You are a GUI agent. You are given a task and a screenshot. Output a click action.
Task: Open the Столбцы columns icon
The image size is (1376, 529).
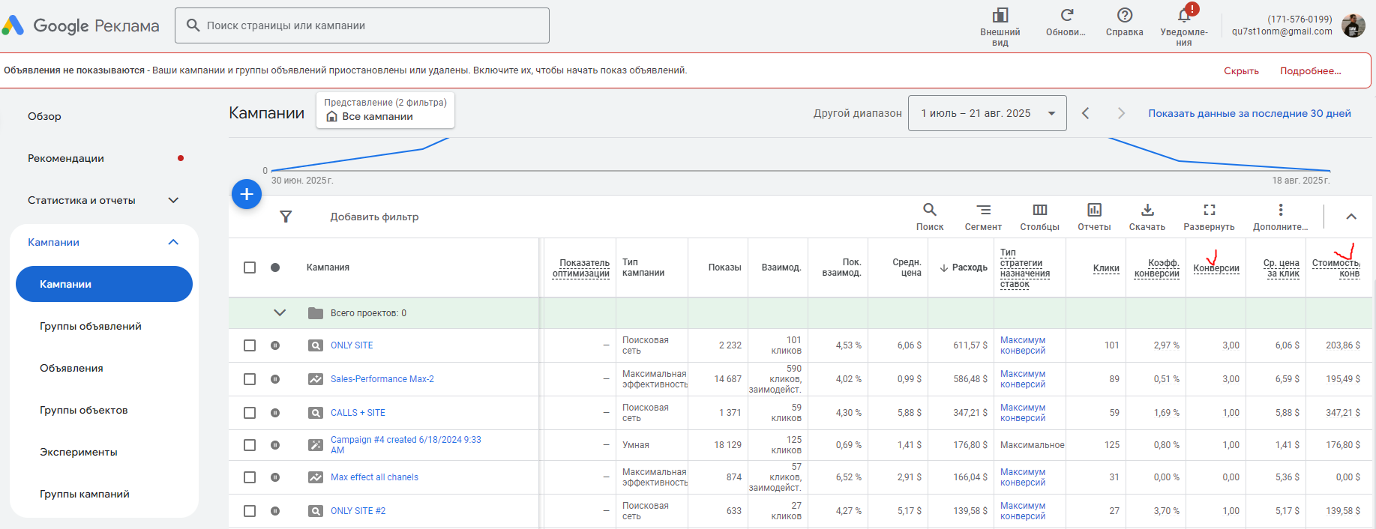point(1039,211)
